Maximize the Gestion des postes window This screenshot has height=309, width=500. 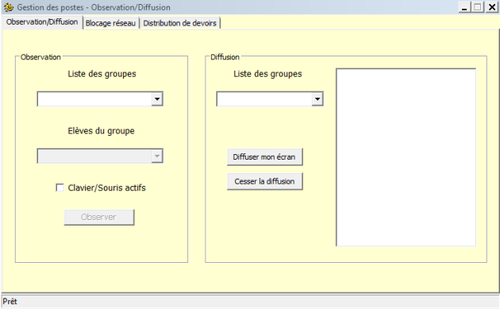click(478, 7)
